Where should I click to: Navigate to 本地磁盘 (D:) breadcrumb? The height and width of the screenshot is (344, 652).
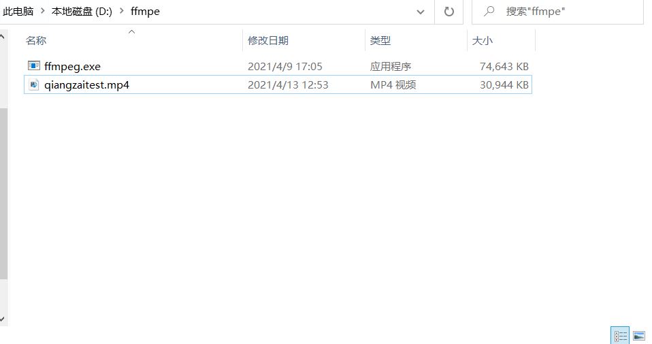click(x=82, y=12)
